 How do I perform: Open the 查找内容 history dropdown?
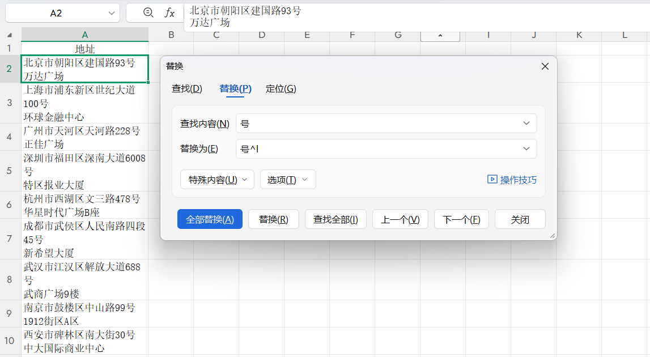527,123
